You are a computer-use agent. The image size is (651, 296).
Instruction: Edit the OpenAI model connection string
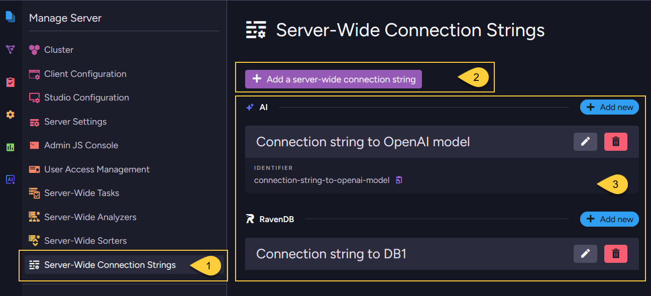(585, 142)
